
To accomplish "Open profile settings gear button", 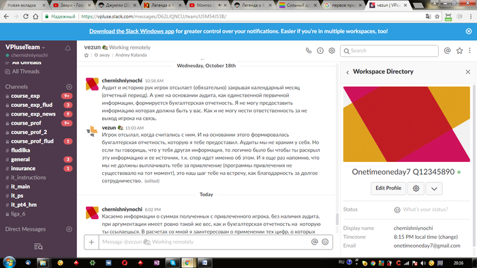I will tap(416, 188).
